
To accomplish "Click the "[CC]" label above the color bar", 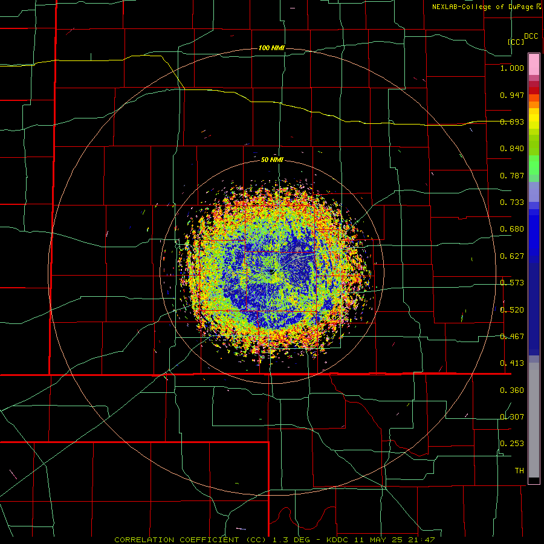I will 516,42.
